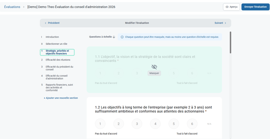Open the Efficacité des réunions section
Screen dimensions: 270x139
(x=58, y=60)
